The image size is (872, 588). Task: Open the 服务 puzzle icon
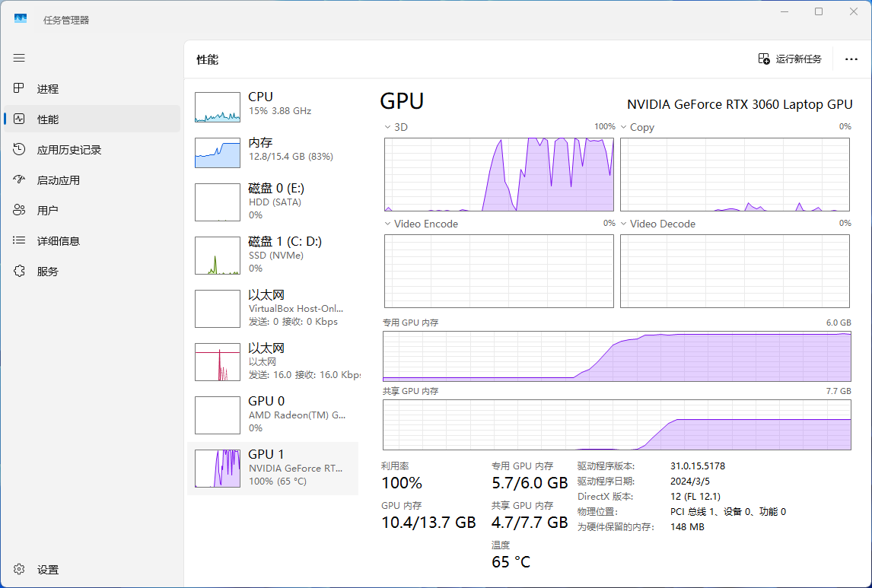coord(19,272)
